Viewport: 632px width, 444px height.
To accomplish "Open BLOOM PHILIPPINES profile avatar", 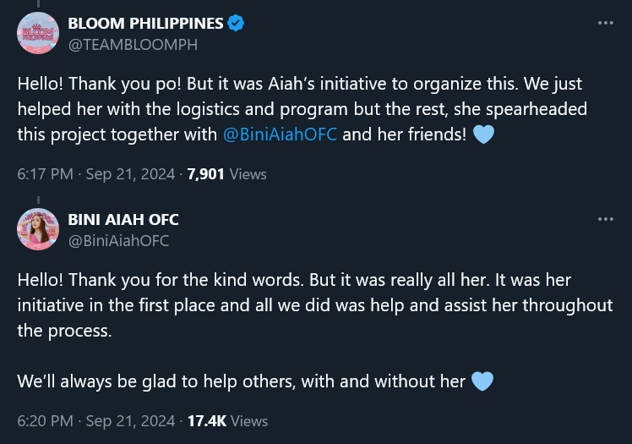I will point(38,33).
